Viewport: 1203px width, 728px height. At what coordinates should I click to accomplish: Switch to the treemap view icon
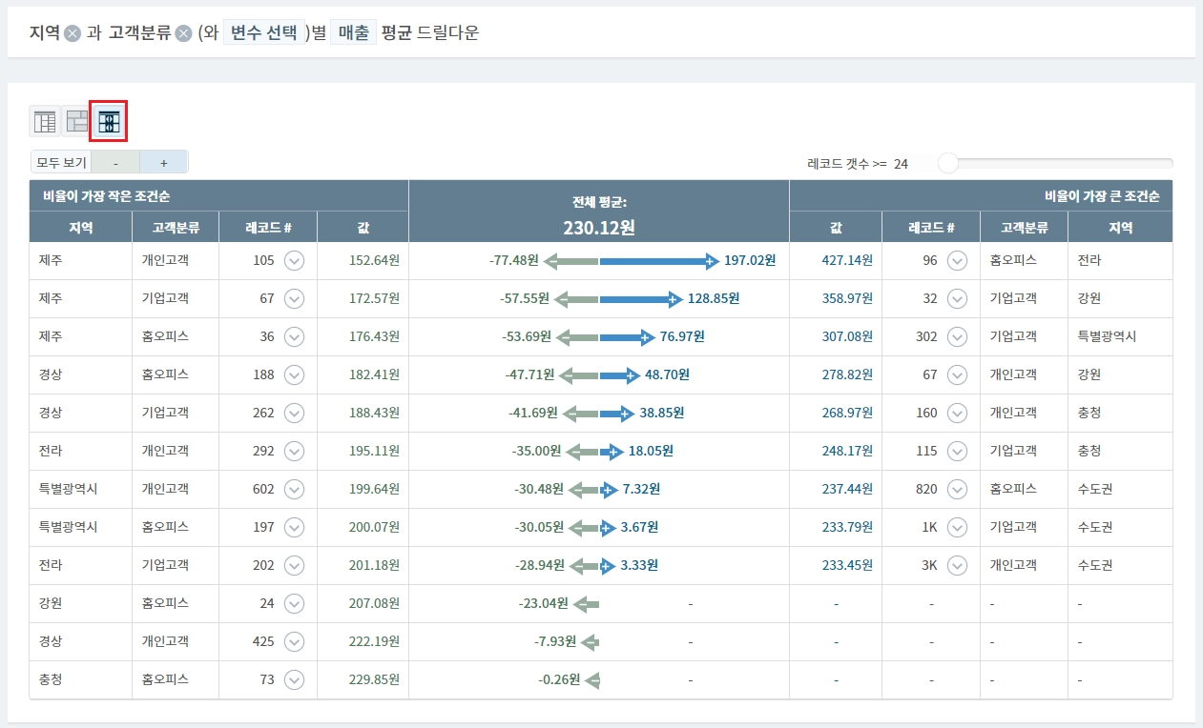click(x=76, y=121)
